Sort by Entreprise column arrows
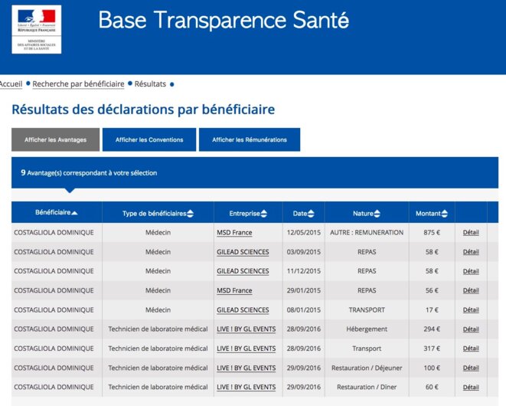Viewport: 506px width, 406px height. [263, 214]
